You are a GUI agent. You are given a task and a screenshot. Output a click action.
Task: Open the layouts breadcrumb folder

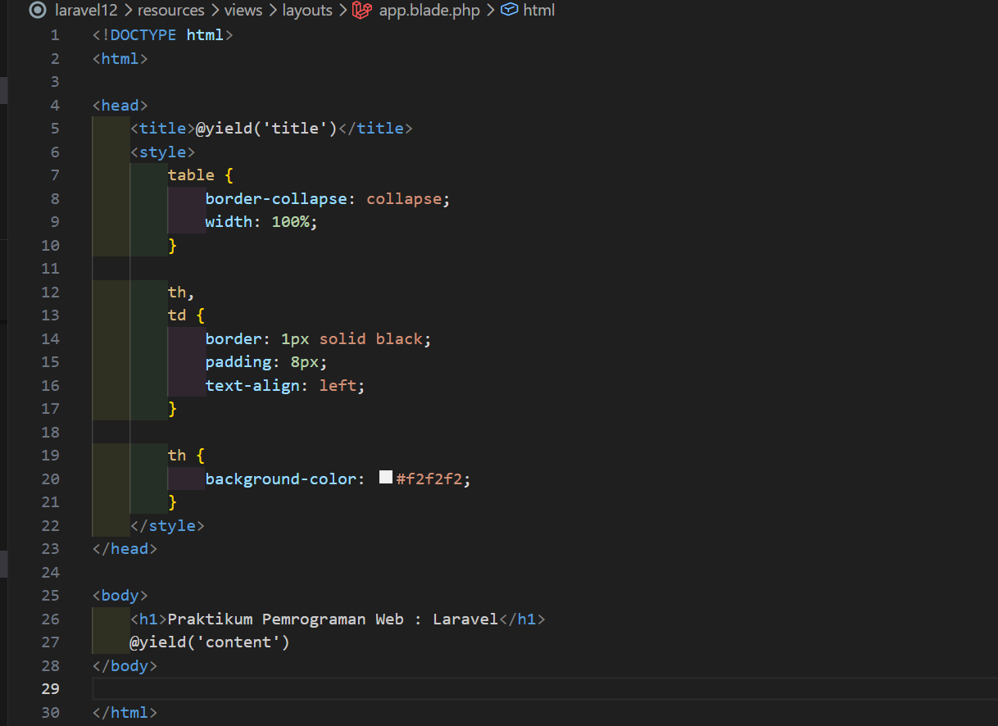[x=307, y=11]
